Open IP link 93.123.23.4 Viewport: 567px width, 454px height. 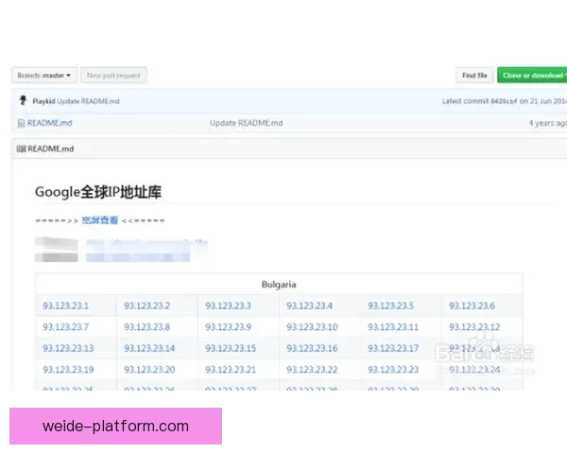tap(309, 306)
